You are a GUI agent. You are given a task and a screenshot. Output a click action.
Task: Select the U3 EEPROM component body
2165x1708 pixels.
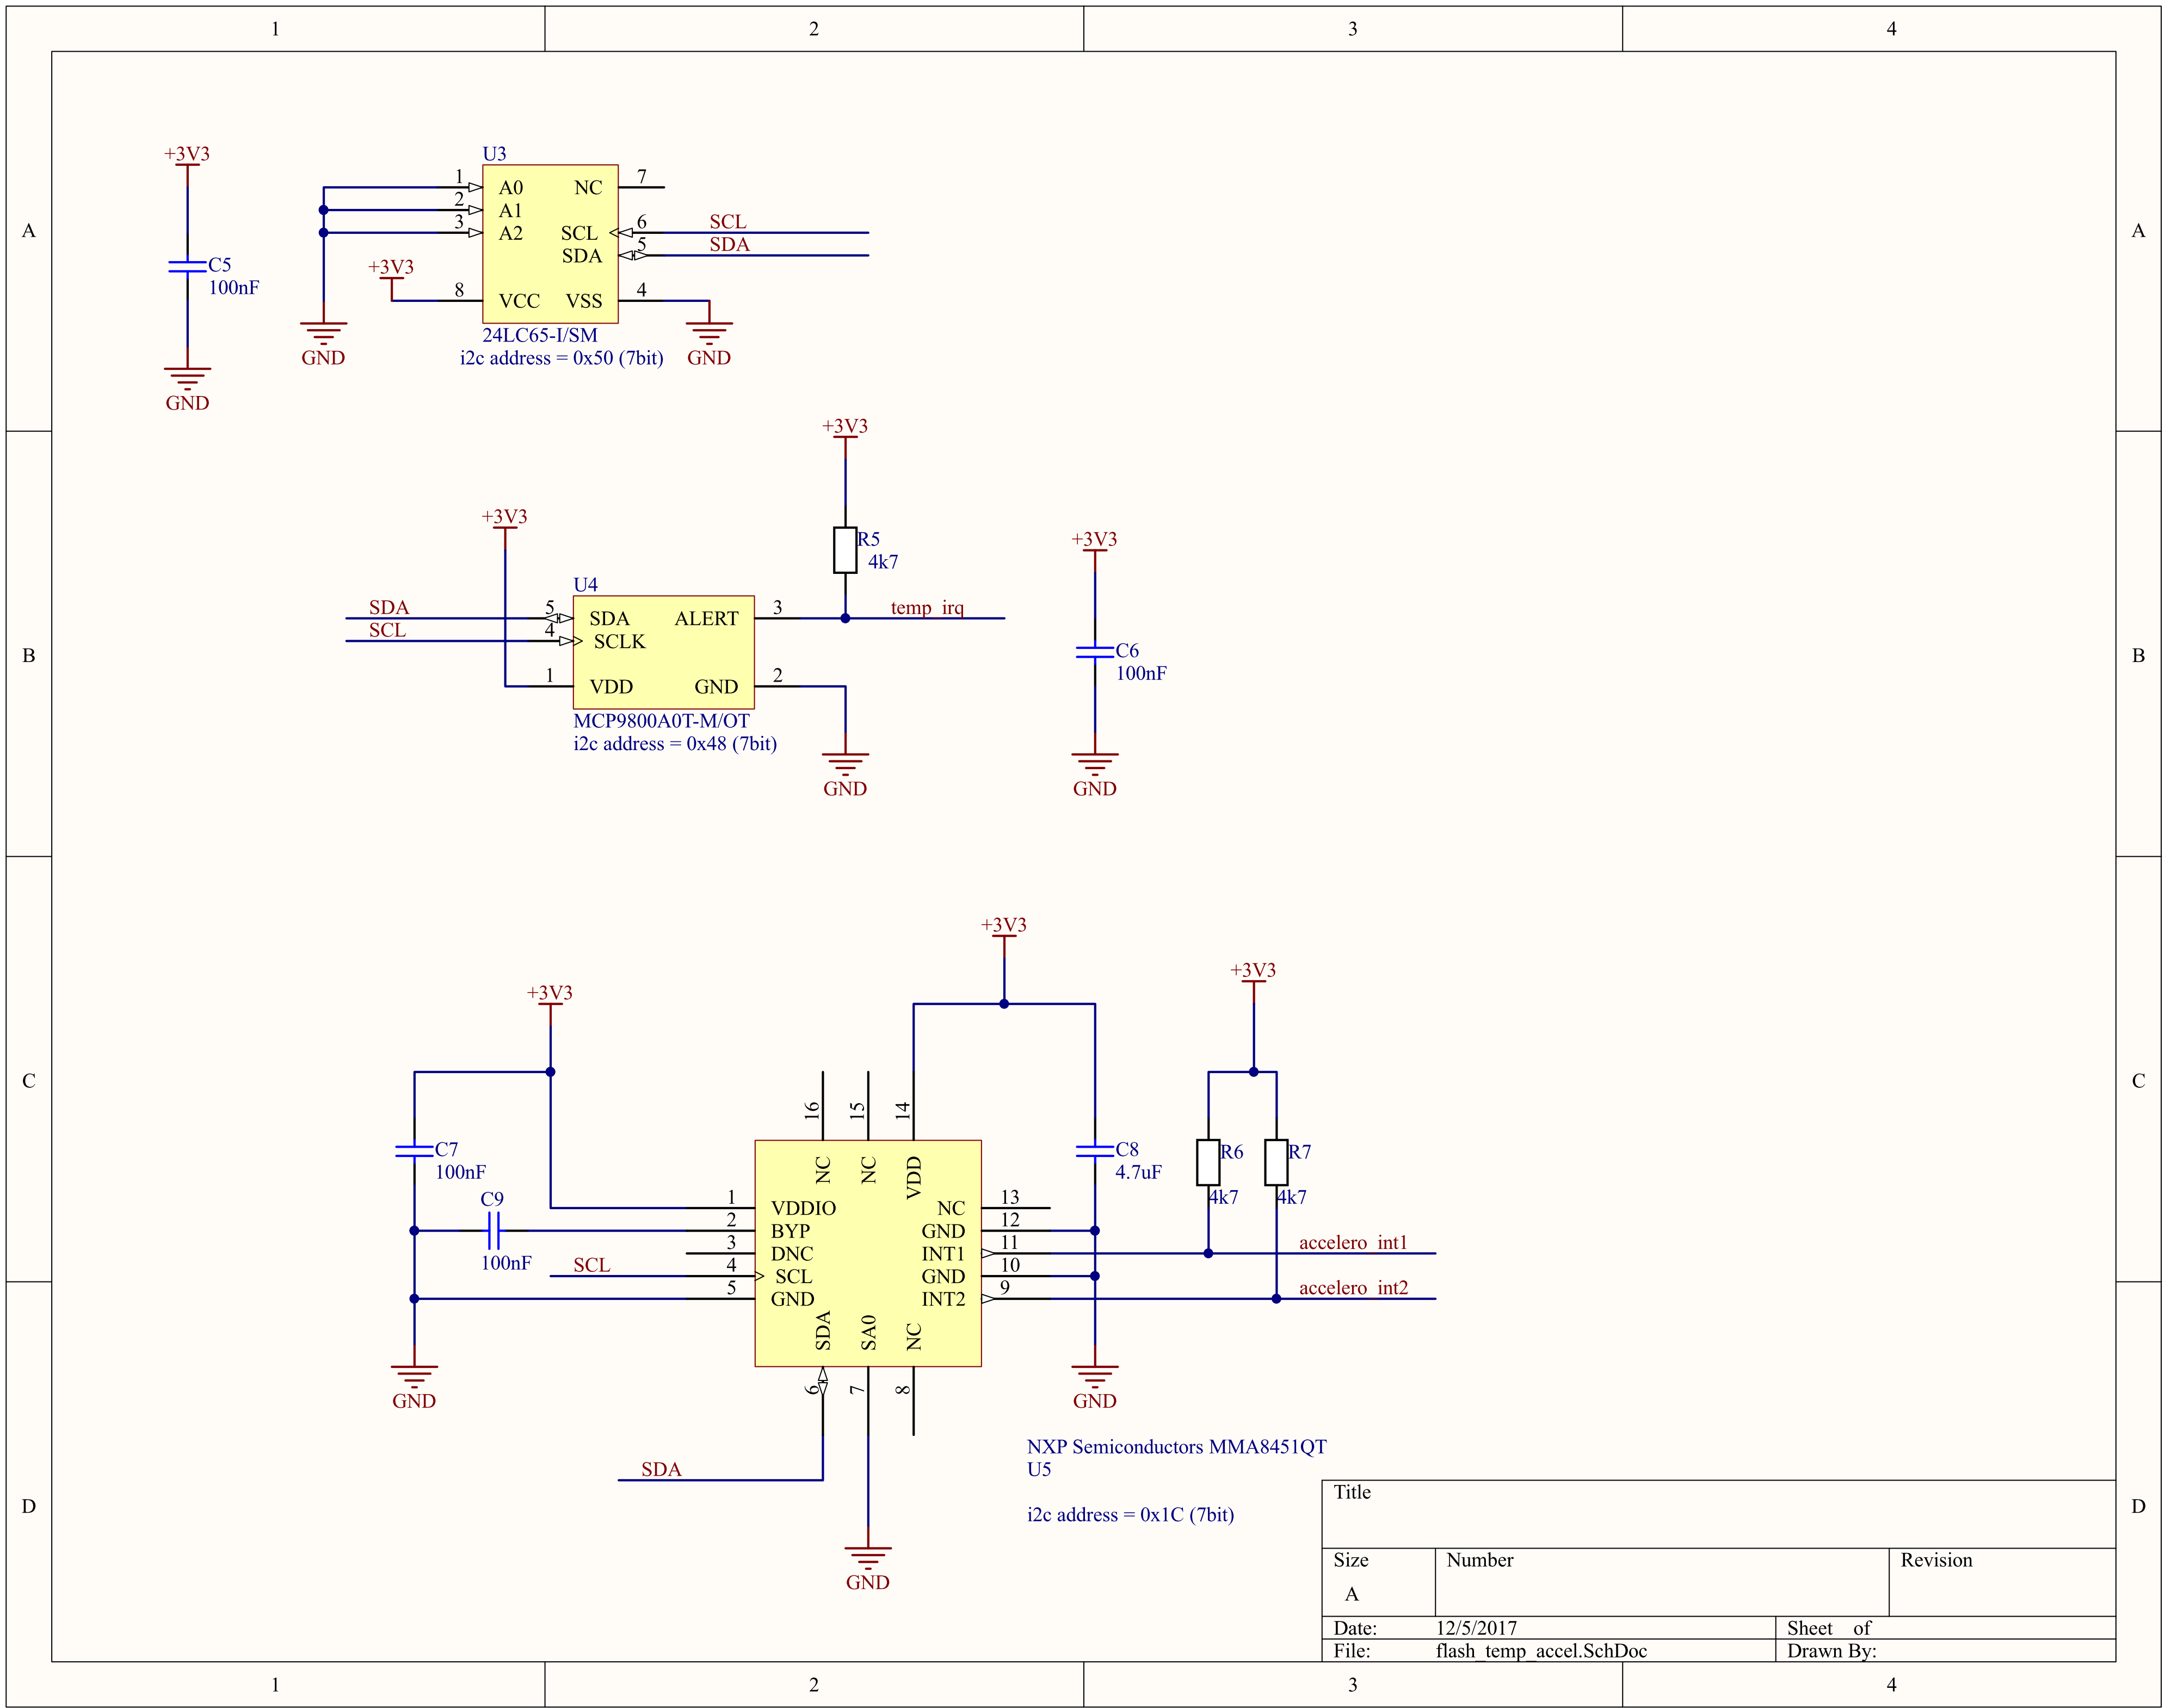(x=550, y=244)
